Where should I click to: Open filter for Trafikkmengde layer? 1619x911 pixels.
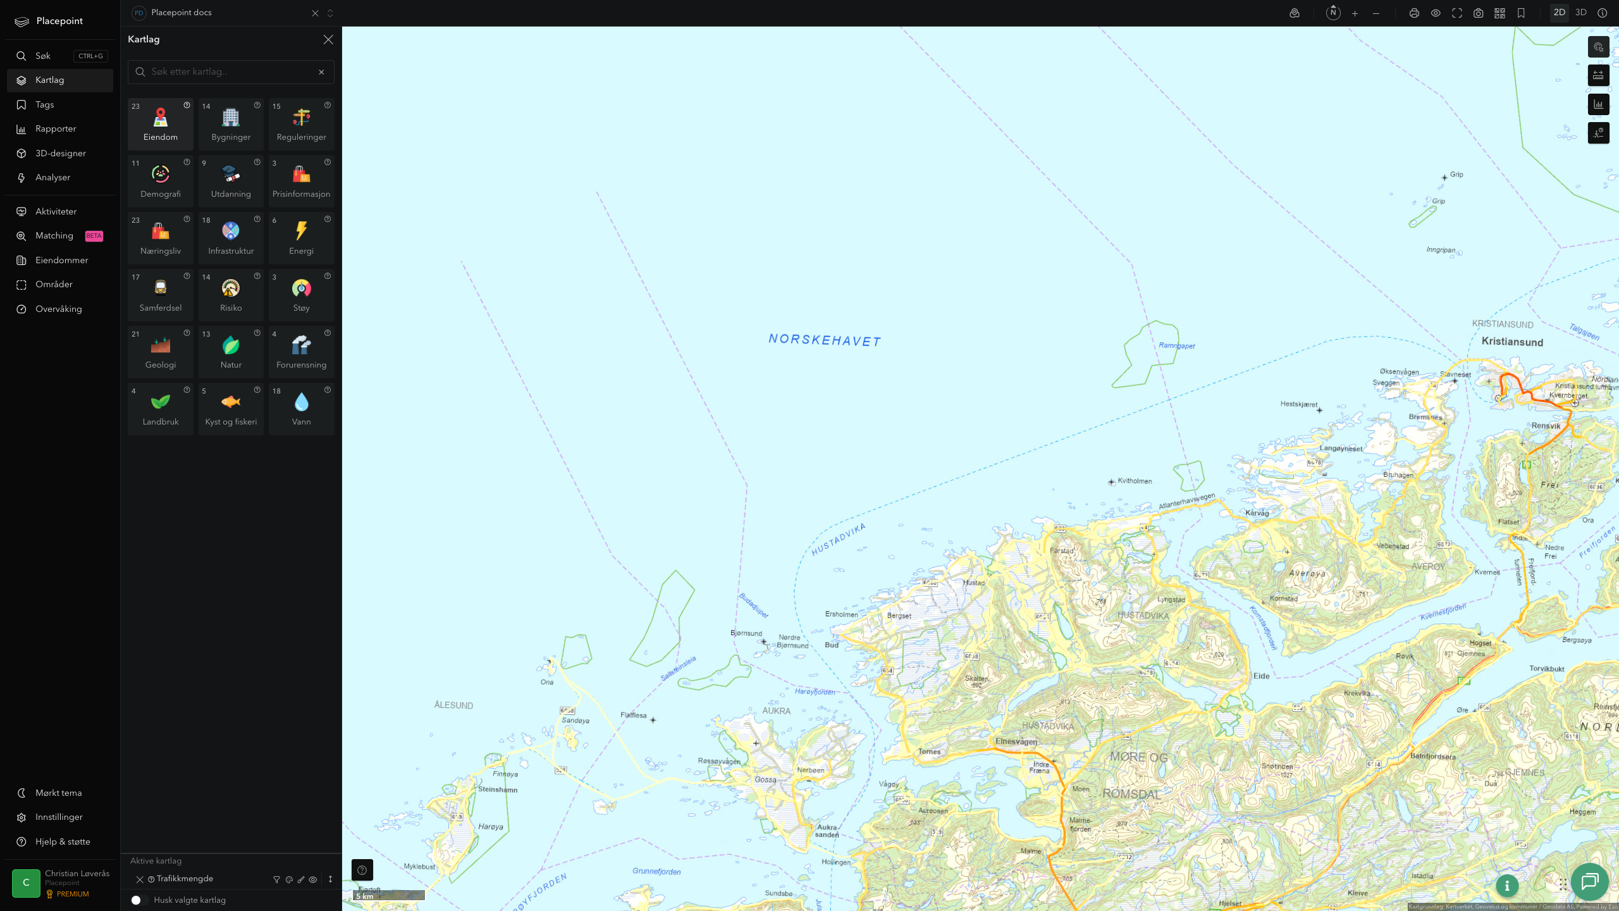276,879
